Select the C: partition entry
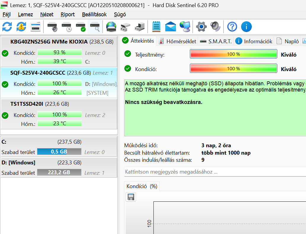306x234 pixels. point(59,147)
